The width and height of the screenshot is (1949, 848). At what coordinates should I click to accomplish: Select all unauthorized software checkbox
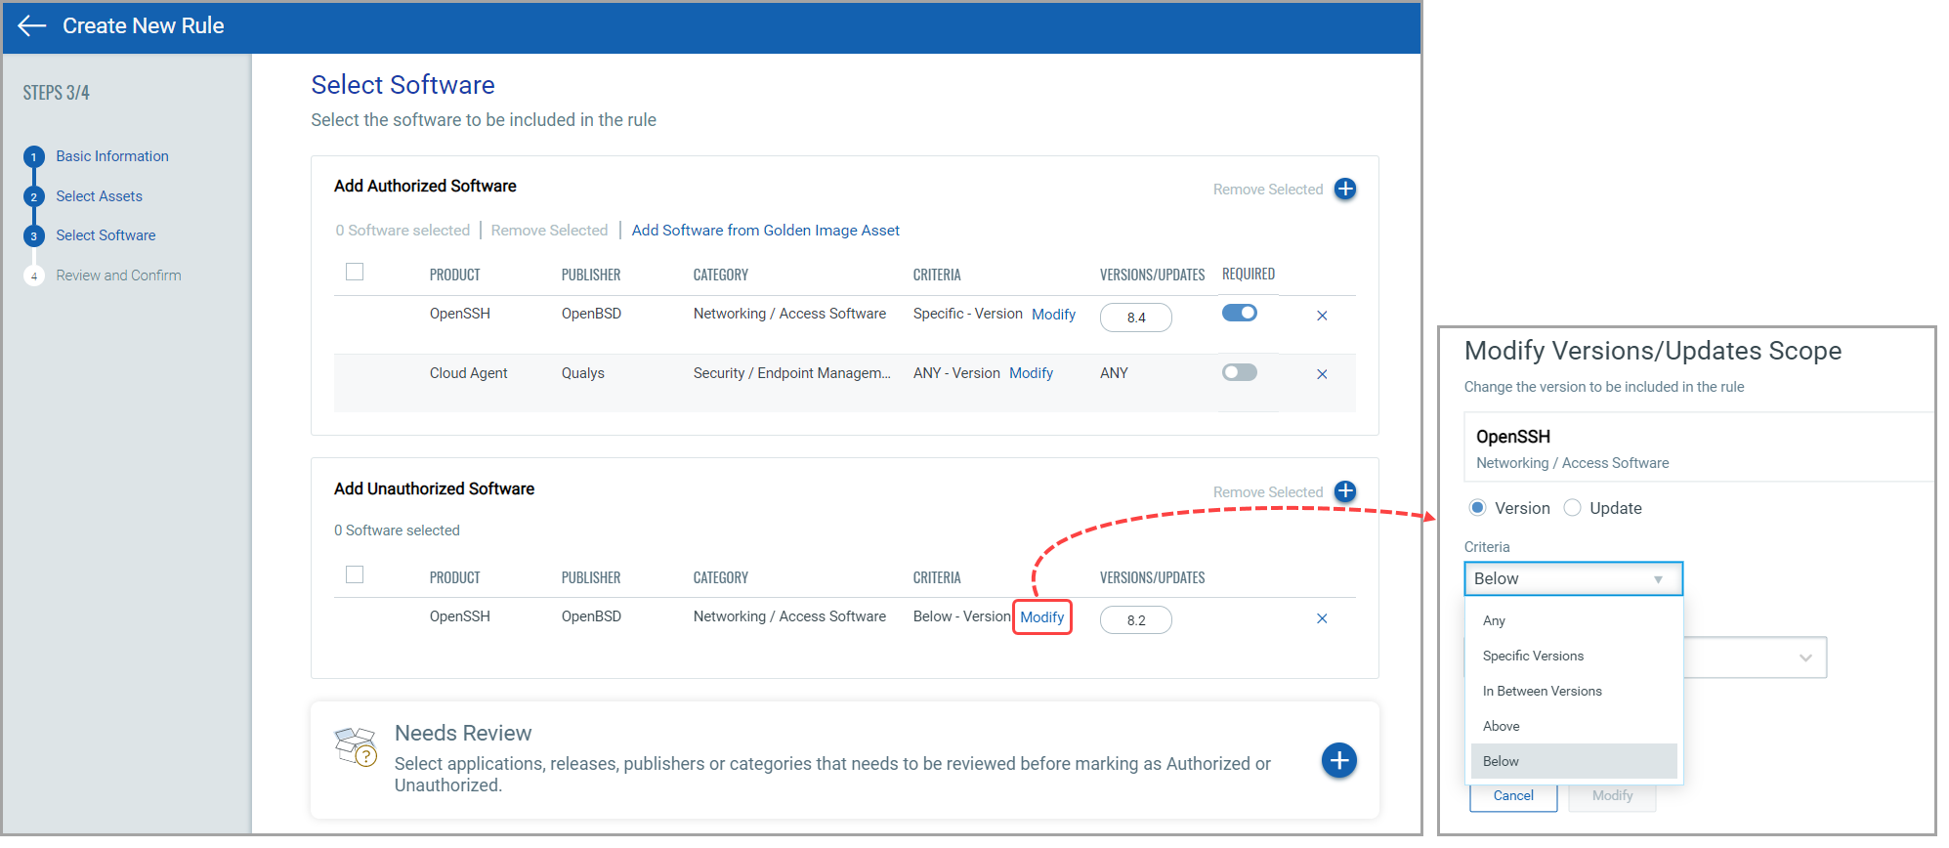[355, 574]
